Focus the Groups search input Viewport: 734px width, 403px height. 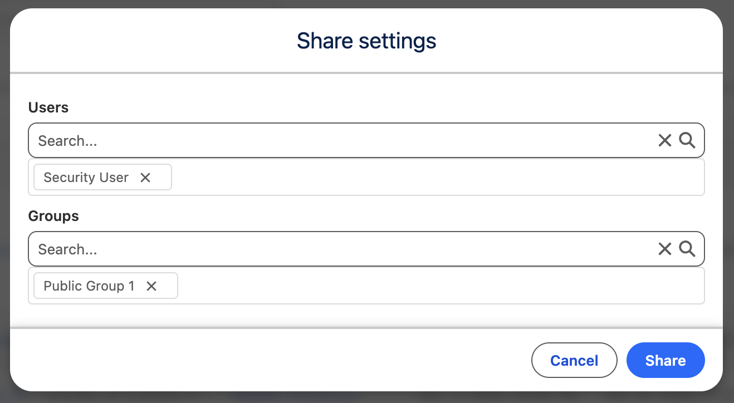tap(334, 249)
